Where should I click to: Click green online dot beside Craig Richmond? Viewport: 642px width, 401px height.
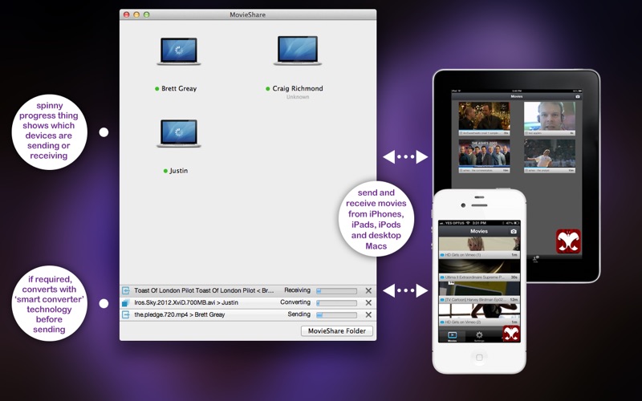pyautogui.click(x=268, y=89)
